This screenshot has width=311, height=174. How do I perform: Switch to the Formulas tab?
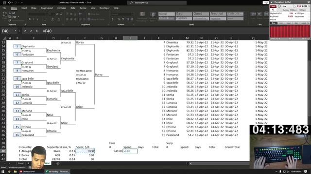[62, 8]
